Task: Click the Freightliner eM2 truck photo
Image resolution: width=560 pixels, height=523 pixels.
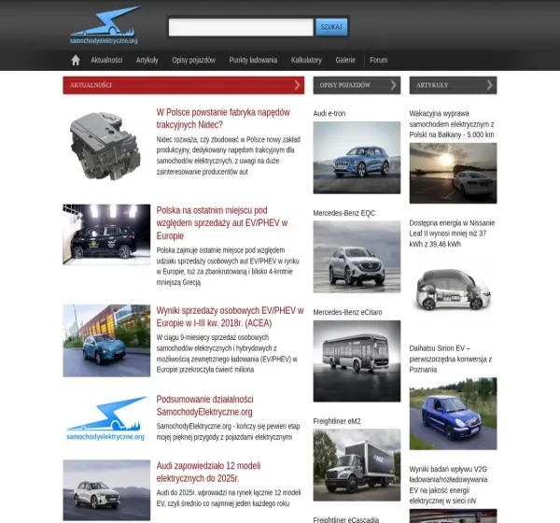Action: (357, 465)
